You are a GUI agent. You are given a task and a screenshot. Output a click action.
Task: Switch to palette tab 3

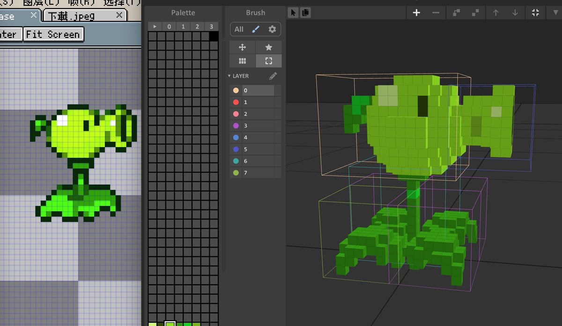211,27
